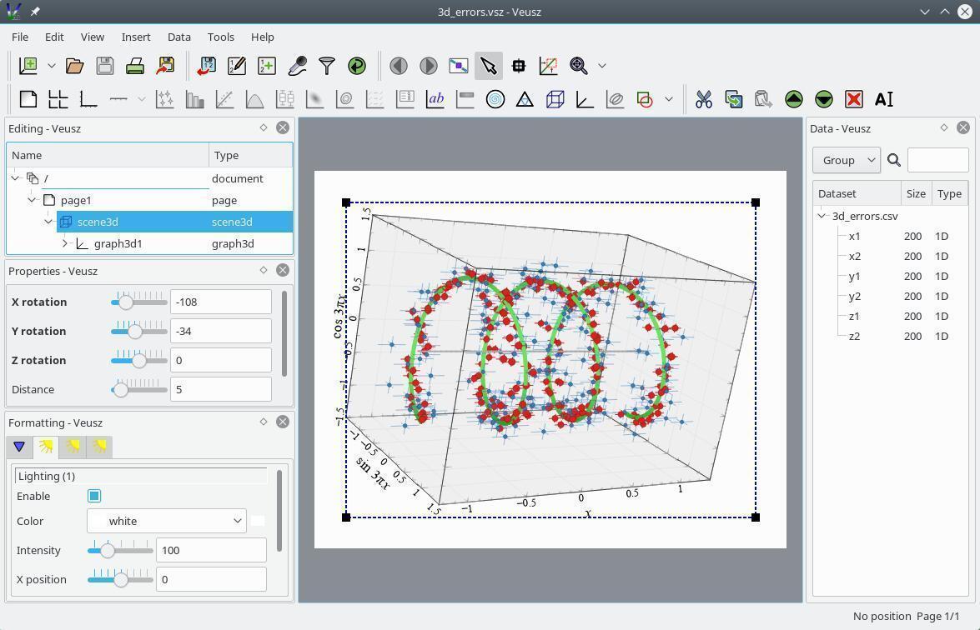Open the dataset editor pencil icon
This screenshot has height=630, width=980.
236,66
